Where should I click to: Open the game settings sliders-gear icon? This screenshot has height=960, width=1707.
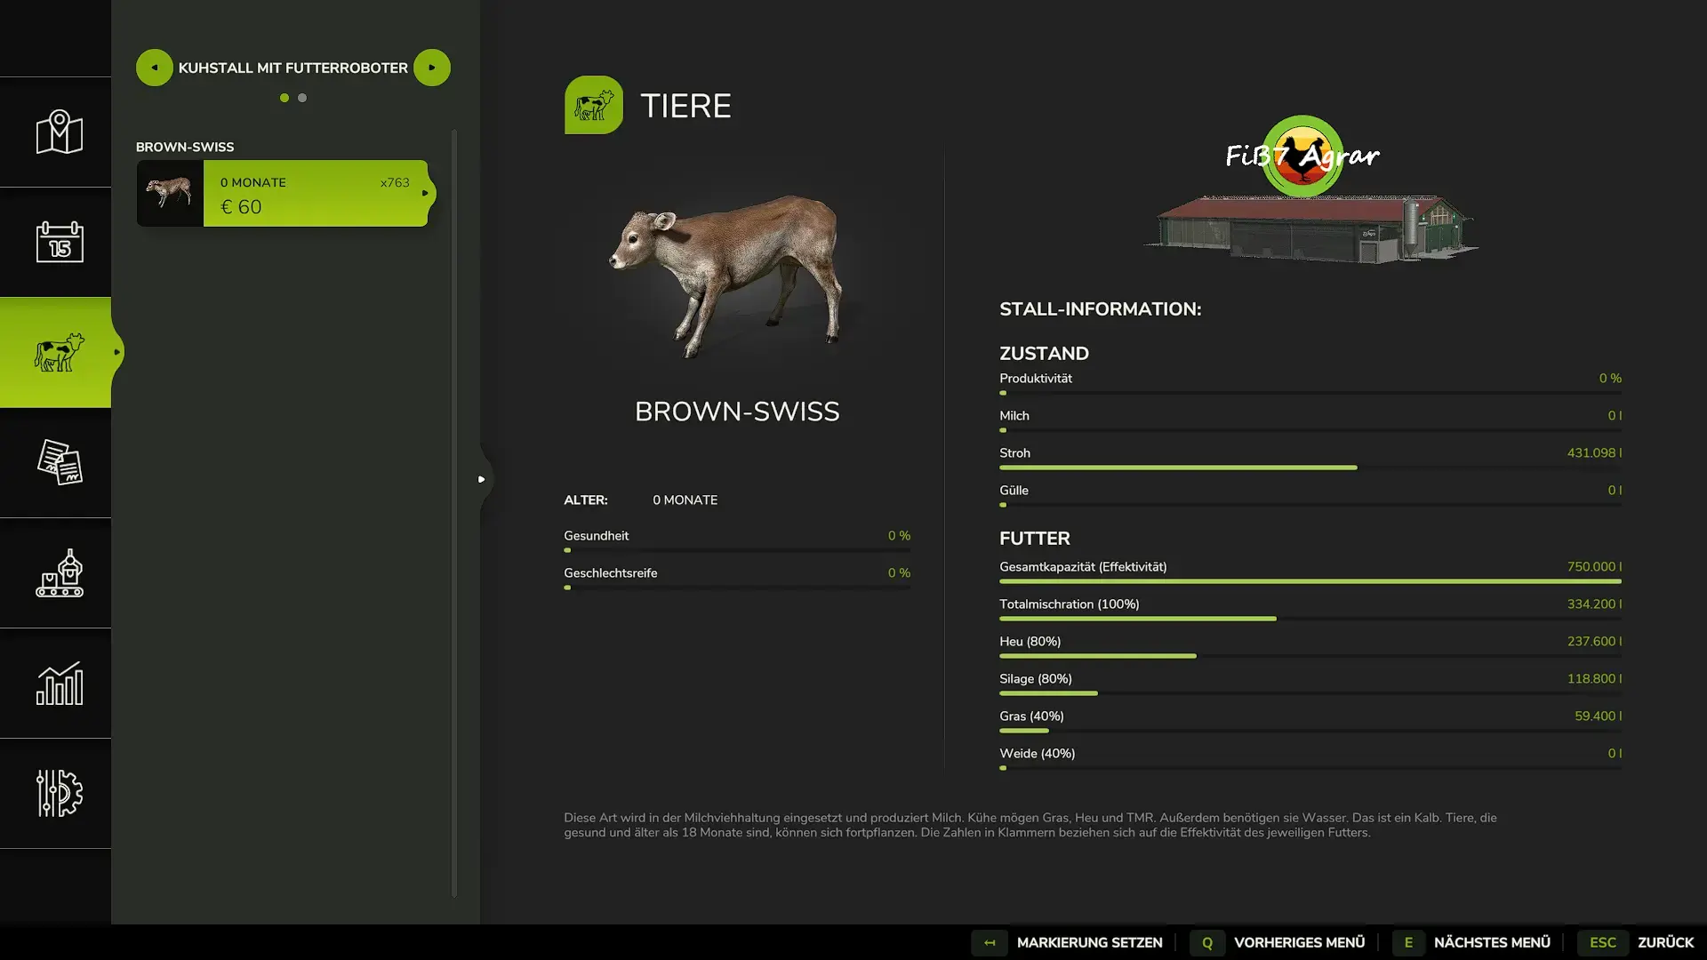[59, 793]
